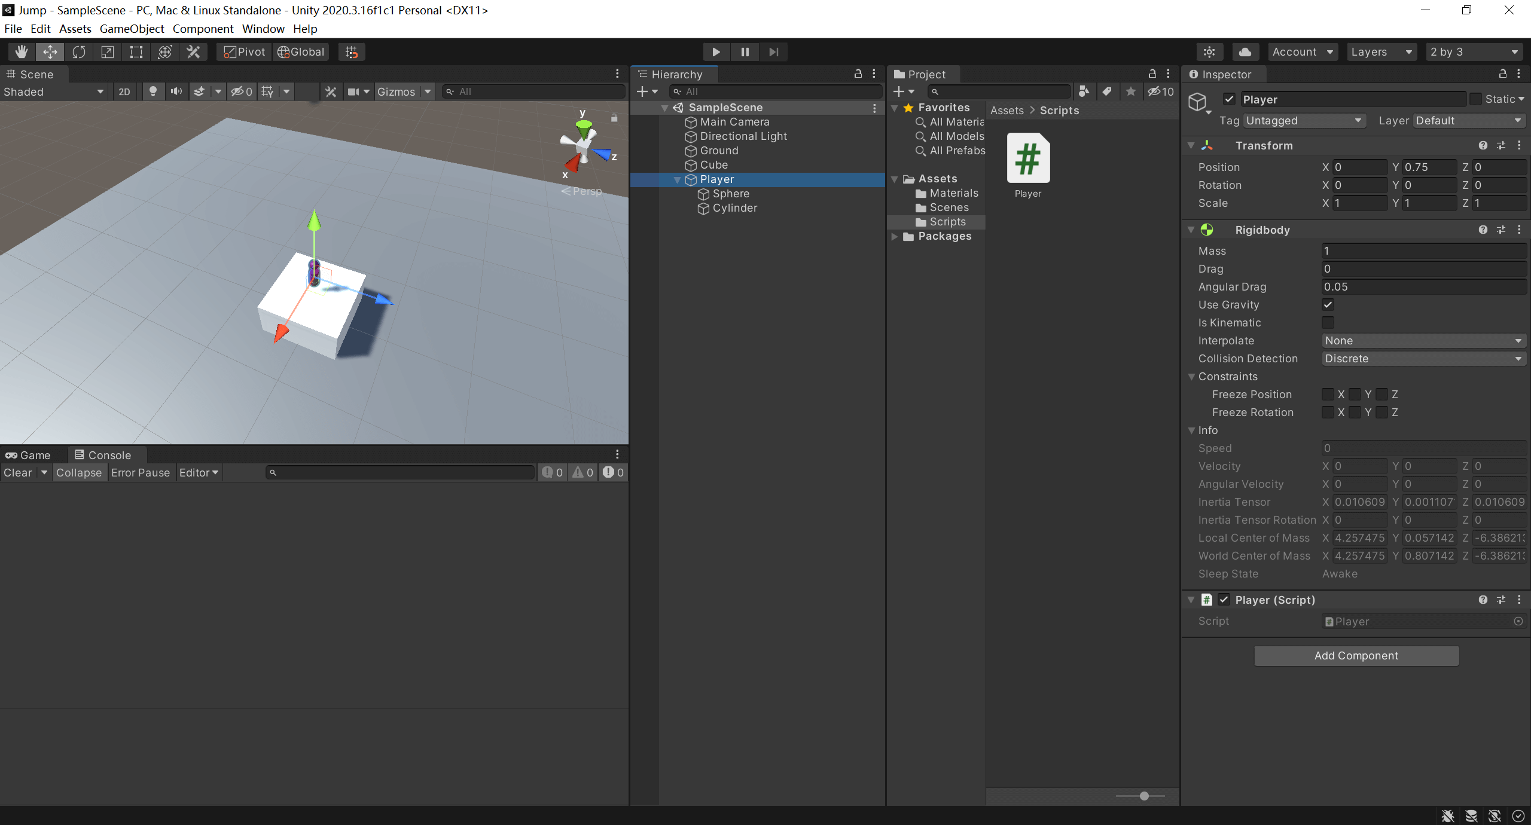The image size is (1531, 825).
Task: Click the Step frame button
Action: tap(773, 52)
